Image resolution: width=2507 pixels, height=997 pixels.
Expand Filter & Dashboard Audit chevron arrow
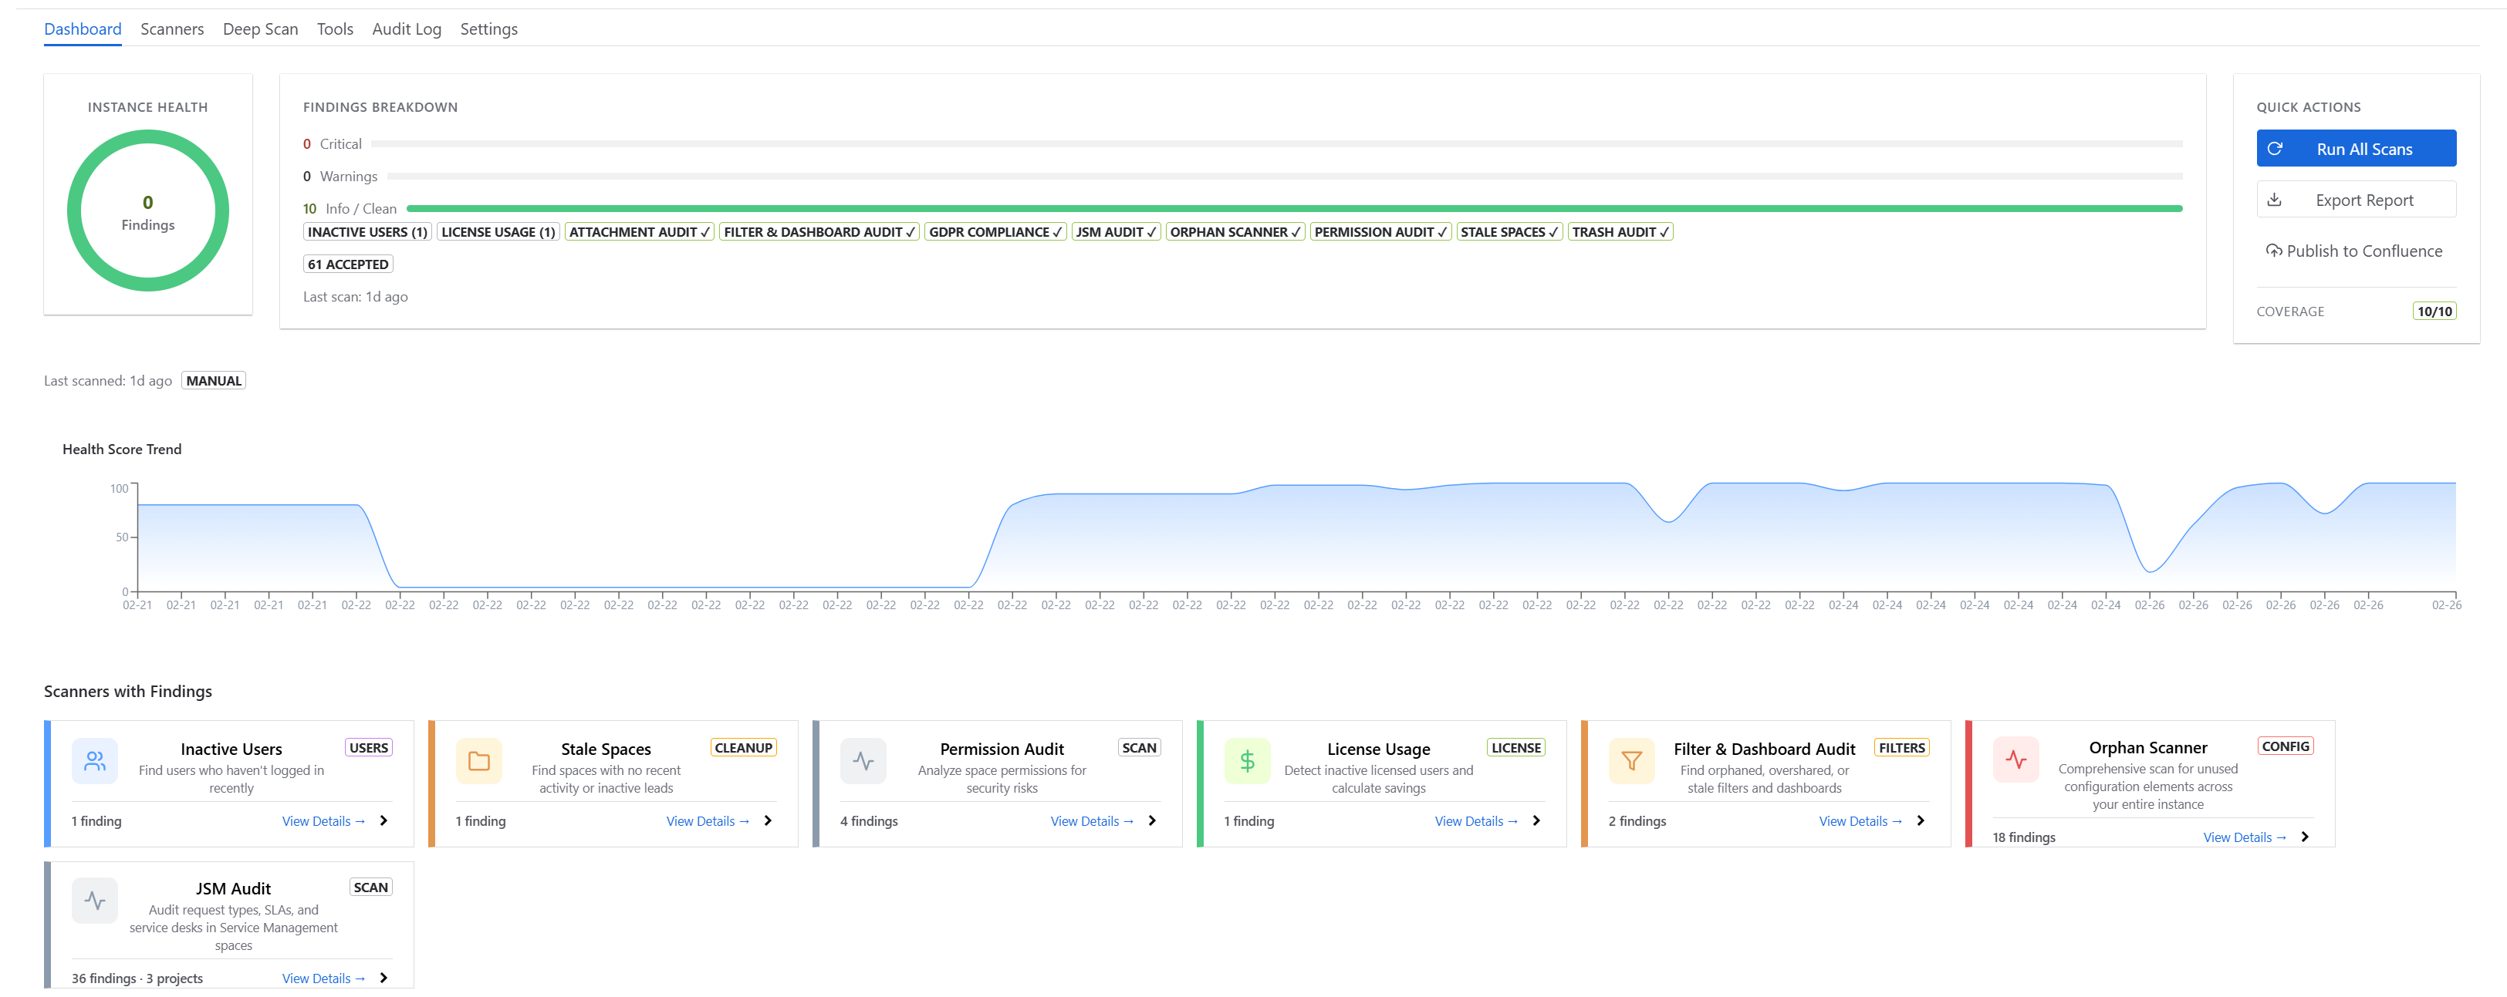click(x=1921, y=821)
